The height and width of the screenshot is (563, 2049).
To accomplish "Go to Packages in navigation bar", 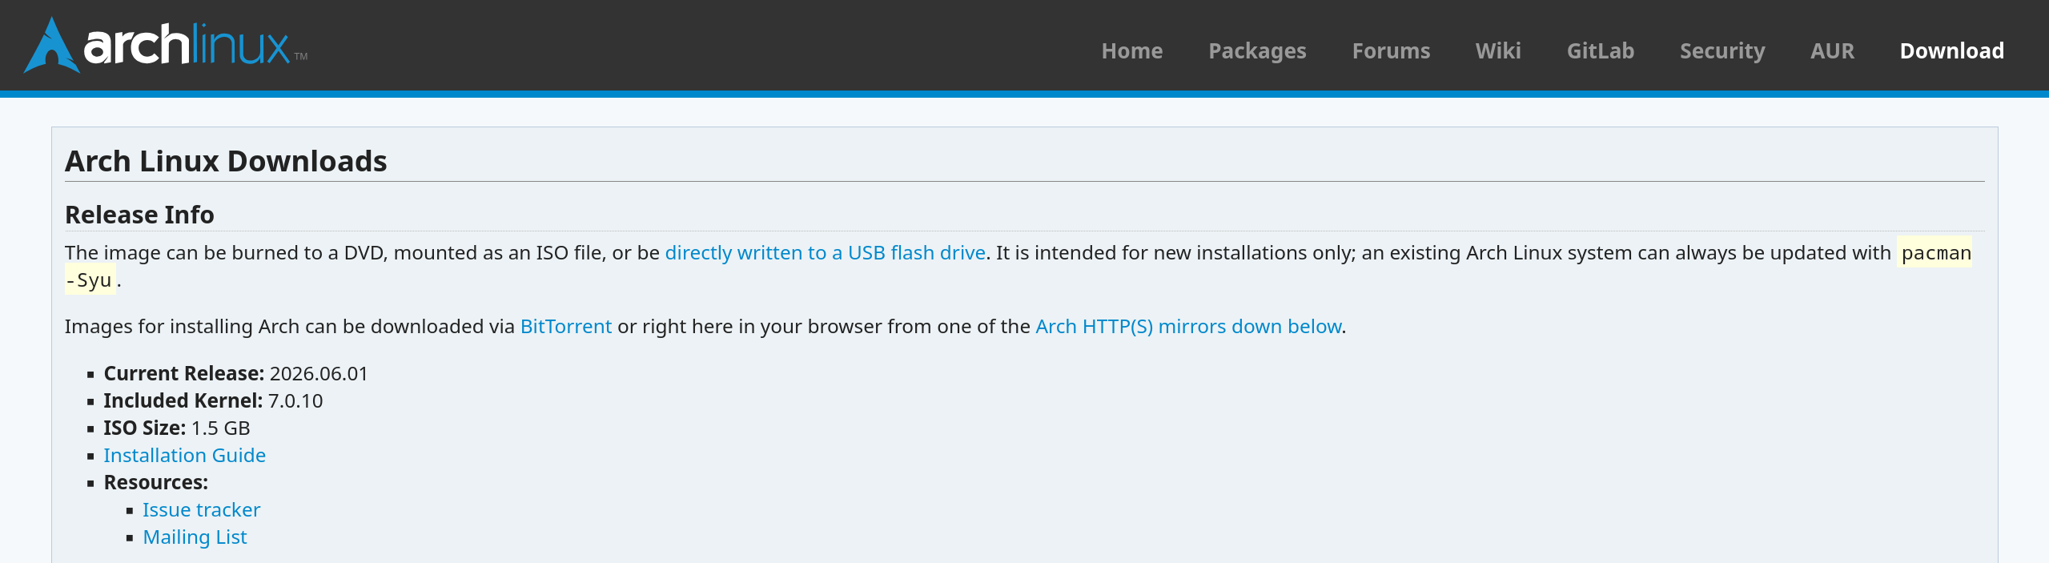I will click(x=1257, y=50).
